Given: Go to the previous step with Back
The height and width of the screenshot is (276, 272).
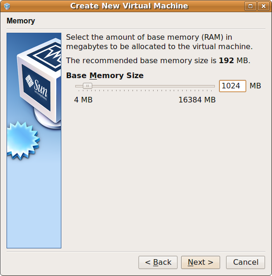Looking at the screenshot, I should (158, 262).
